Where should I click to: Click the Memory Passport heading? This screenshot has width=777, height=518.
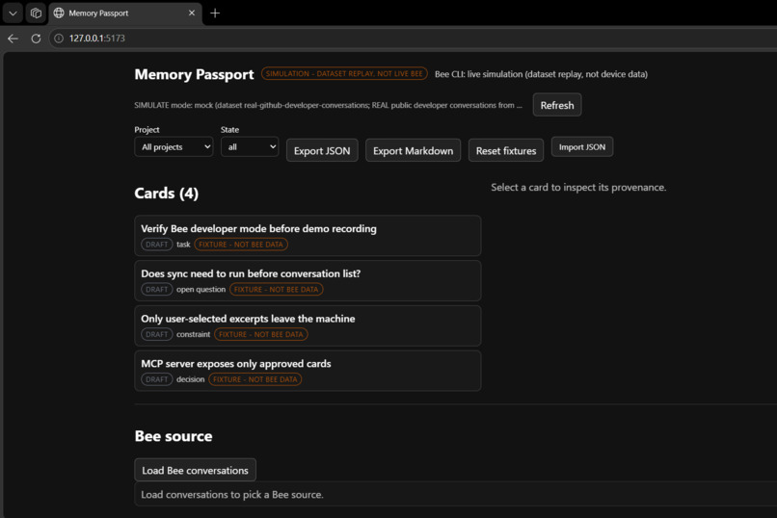pyautogui.click(x=195, y=74)
